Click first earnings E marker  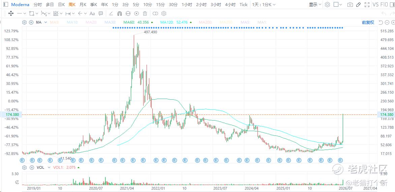point(22,160)
